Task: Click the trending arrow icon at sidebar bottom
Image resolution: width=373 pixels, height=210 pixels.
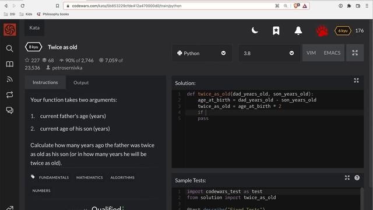Action: click(x=9, y=208)
